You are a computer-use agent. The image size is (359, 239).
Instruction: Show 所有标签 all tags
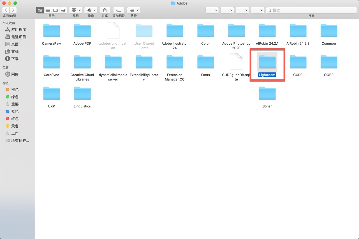pos(17,141)
